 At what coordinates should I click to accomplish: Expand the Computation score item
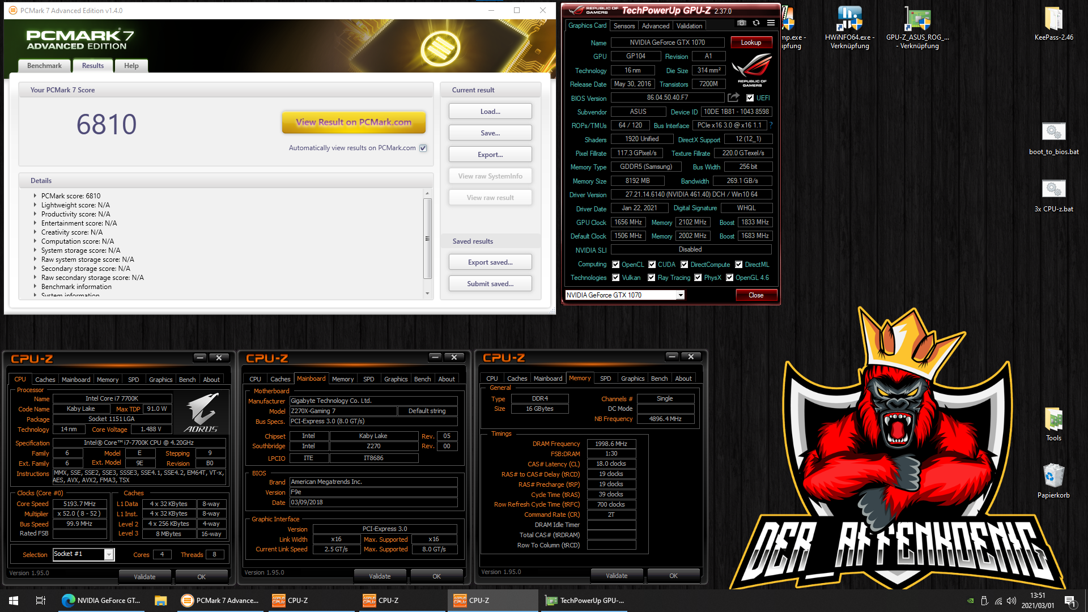(35, 241)
